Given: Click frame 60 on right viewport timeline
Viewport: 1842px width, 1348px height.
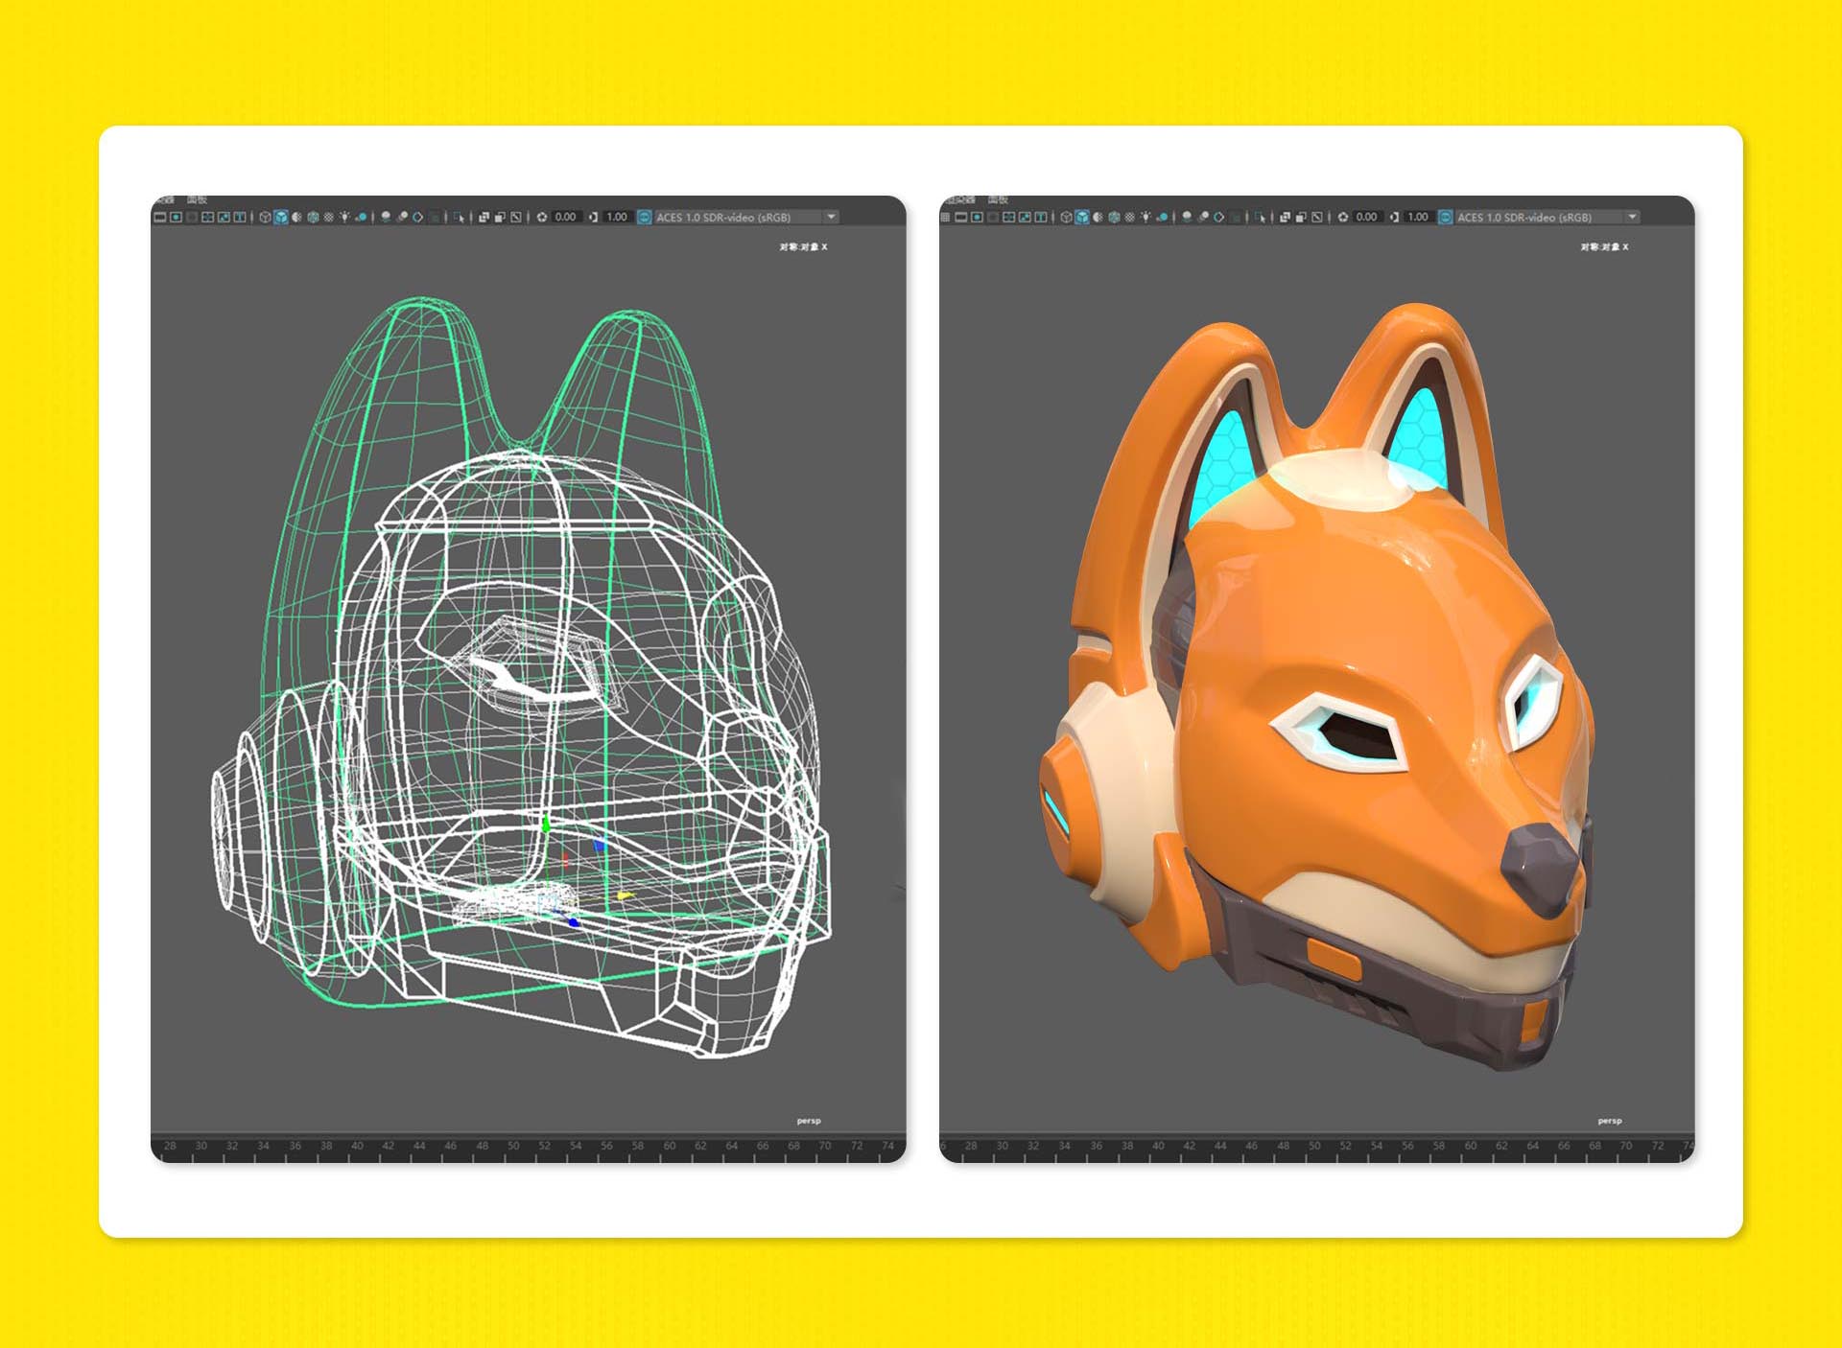Looking at the screenshot, I should (x=1471, y=1146).
